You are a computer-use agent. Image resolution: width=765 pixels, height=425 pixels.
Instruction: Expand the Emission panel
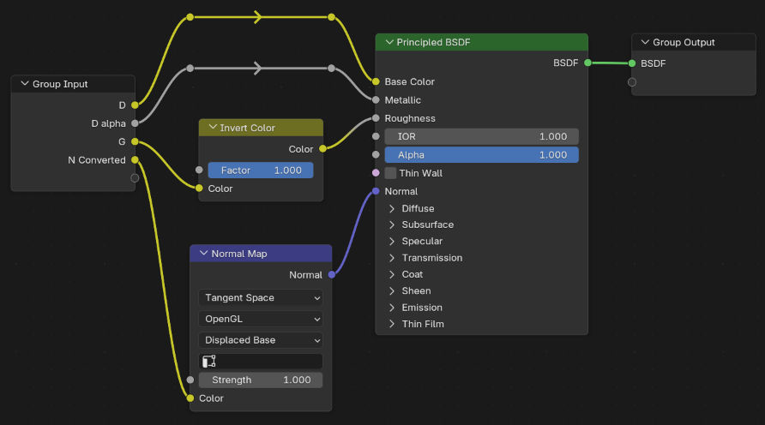click(392, 308)
